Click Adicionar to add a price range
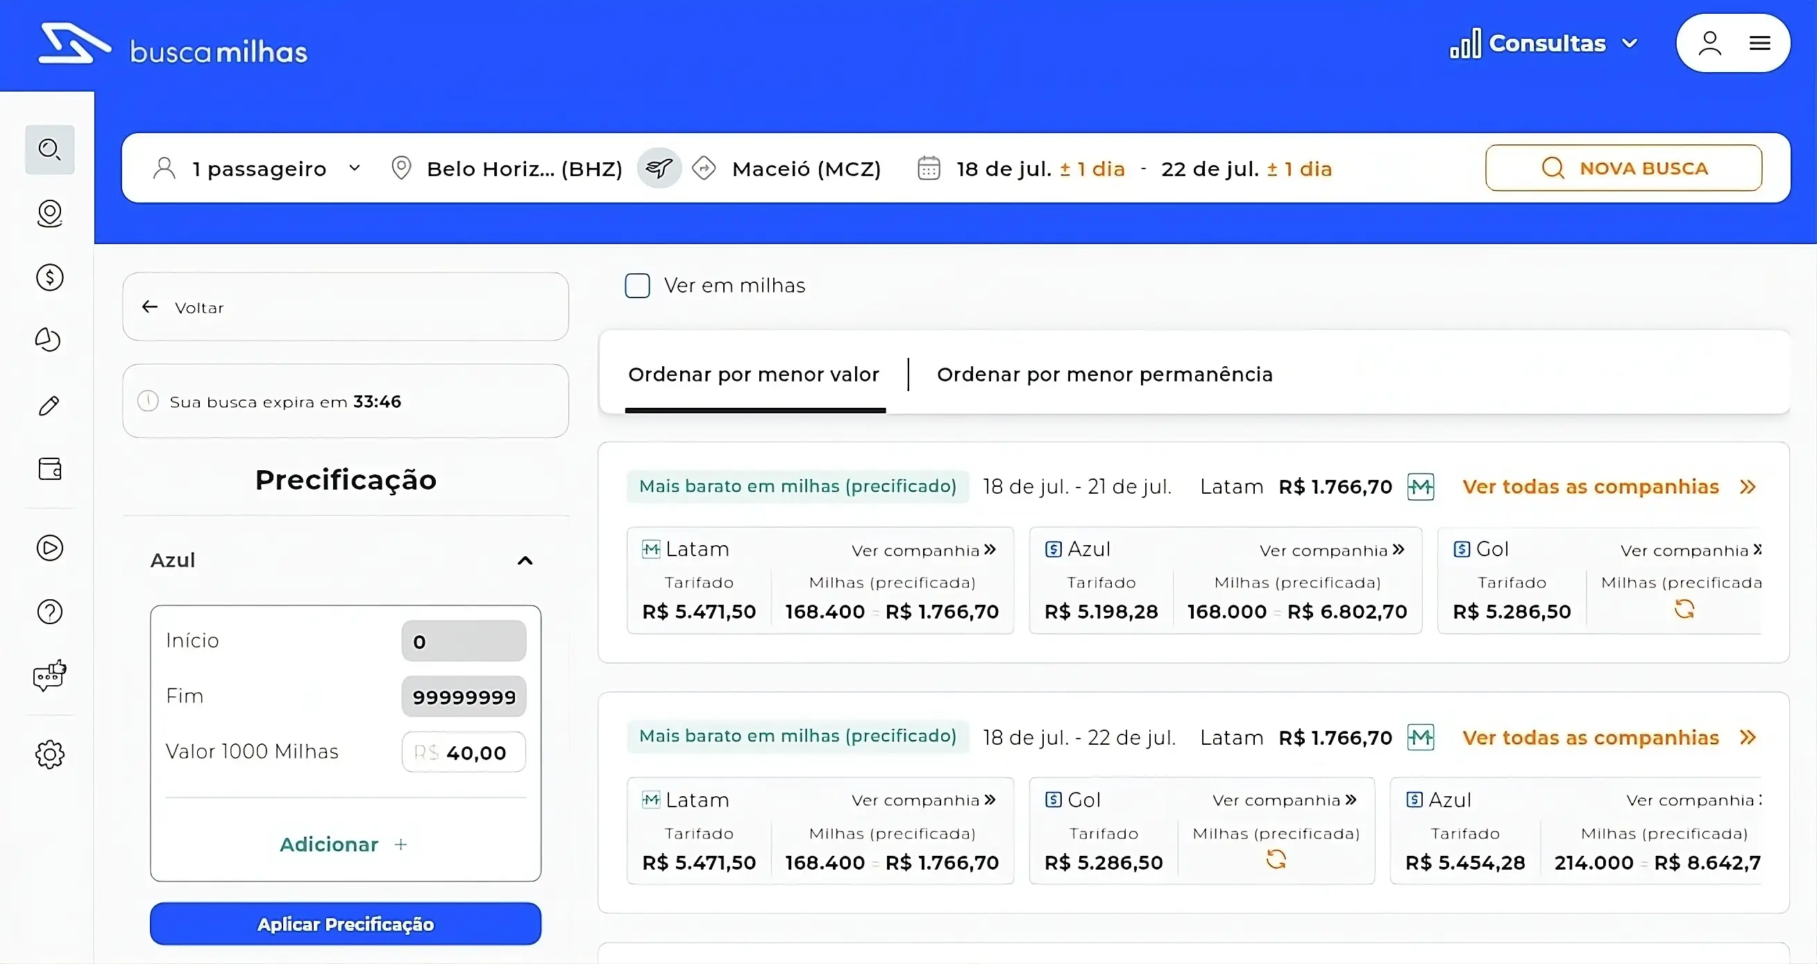Screen dimensions: 1817x964 tap(344, 844)
